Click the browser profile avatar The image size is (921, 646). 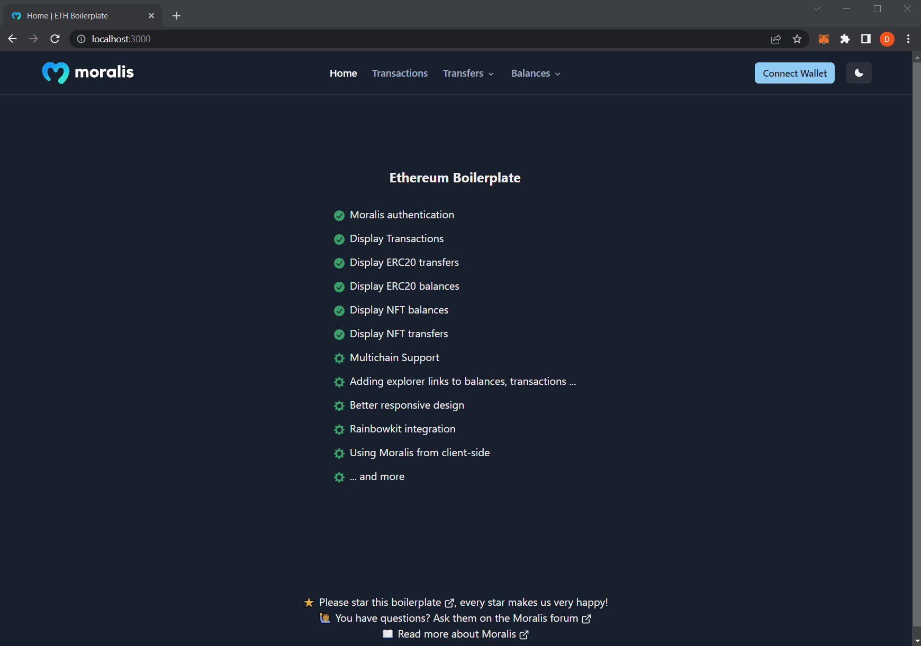887,39
